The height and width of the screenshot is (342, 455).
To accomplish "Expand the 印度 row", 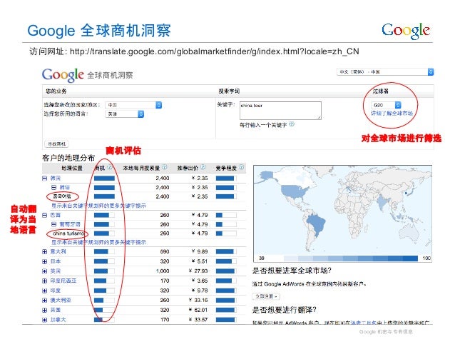I will (x=45, y=291).
